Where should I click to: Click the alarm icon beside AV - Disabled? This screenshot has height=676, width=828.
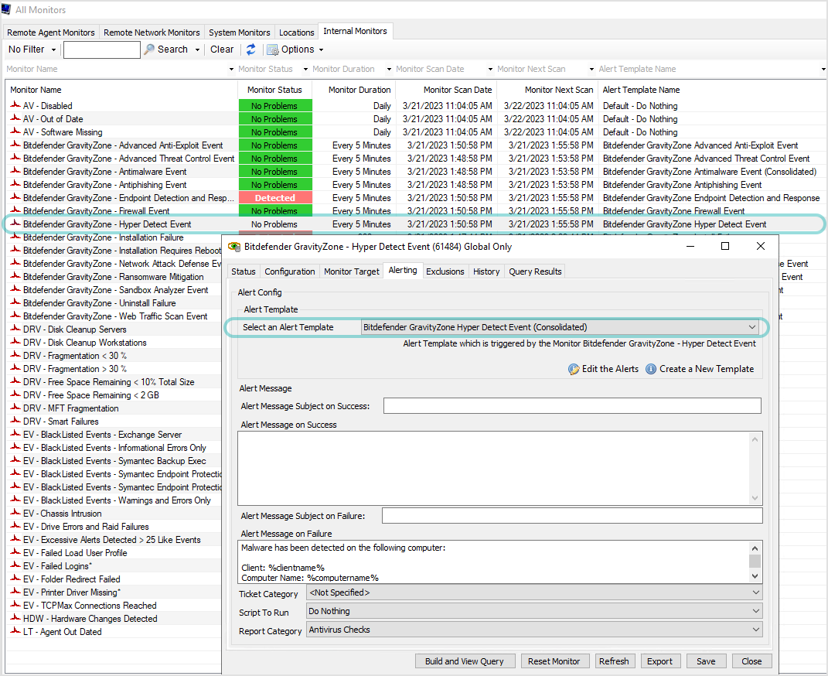point(14,106)
